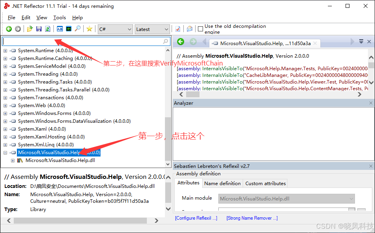This screenshot has height=233, width=375.
Task: Open the C# language dropdown
Action: 115,29
